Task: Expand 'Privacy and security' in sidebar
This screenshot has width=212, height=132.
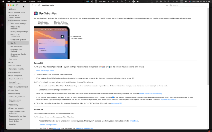Action: point(8,108)
